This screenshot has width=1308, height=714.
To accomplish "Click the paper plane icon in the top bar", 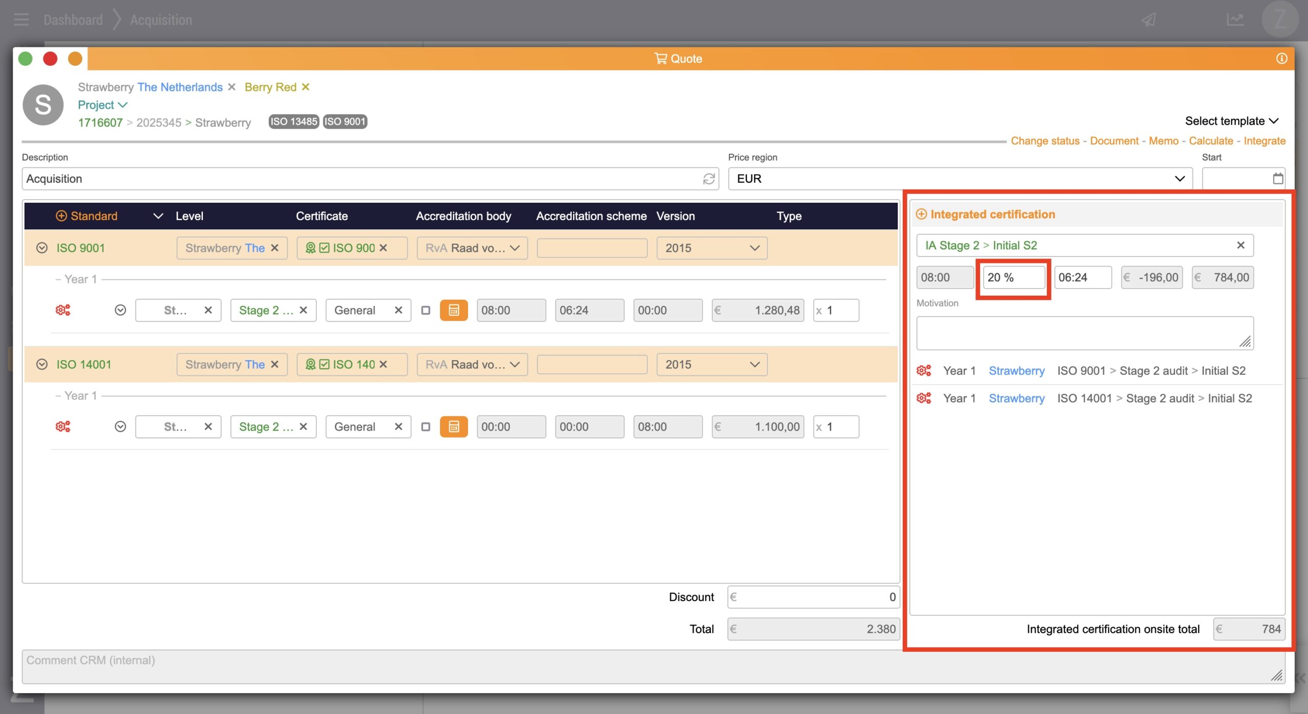I will pyautogui.click(x=1149, y=20).
